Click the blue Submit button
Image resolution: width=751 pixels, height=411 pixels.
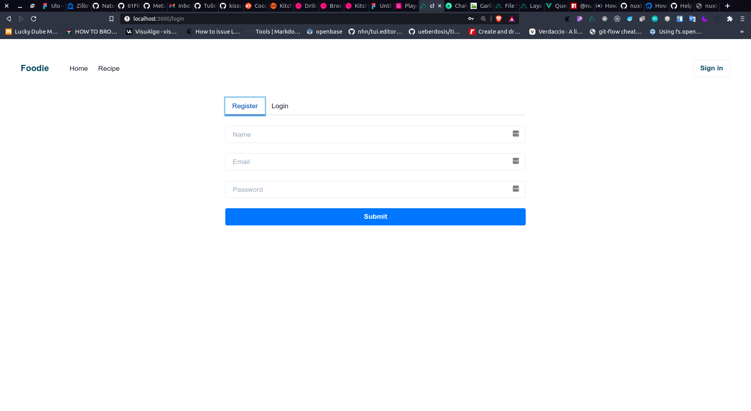[x=375, y=217]
